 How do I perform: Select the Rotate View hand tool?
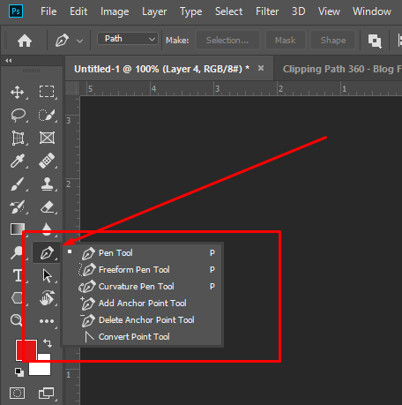click(47, 297)
